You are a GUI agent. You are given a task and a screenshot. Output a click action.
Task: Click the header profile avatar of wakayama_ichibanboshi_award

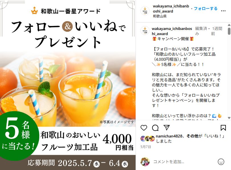[145, 11]
